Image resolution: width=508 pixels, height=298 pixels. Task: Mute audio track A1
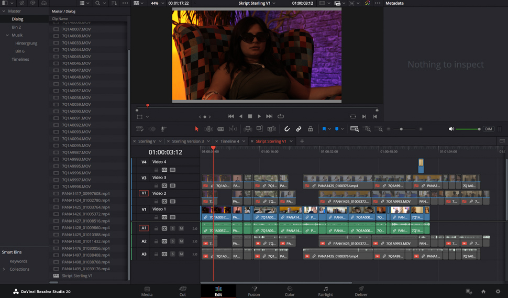pos(181,228)
